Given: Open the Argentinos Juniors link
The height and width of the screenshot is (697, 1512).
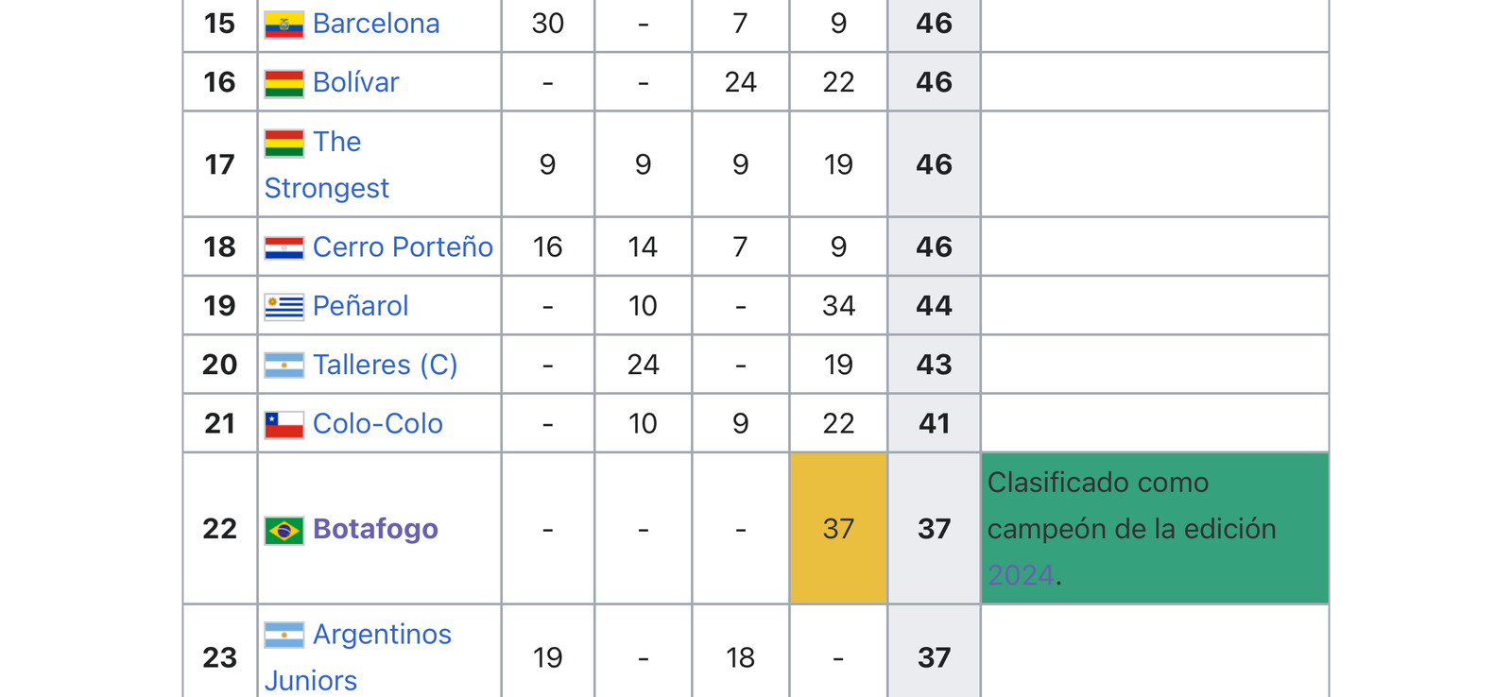Looking at the screenshot, I should pos(357,657).
